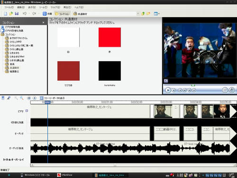237x178 pixels.
Task: Open the collection location dropdown arrow
Action: 138,14
